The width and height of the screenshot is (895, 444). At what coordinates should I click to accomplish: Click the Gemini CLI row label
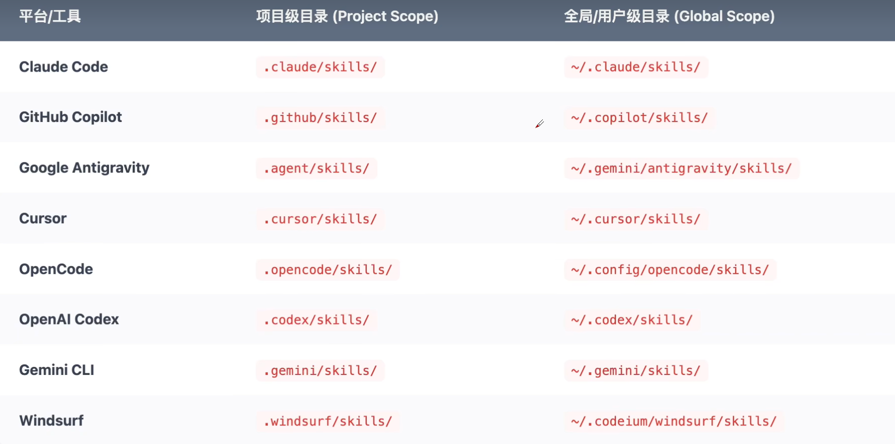(57, 370)
